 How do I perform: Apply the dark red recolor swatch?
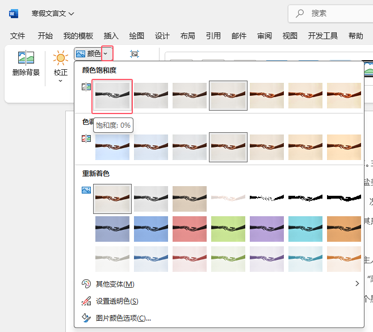click(190, 229)
